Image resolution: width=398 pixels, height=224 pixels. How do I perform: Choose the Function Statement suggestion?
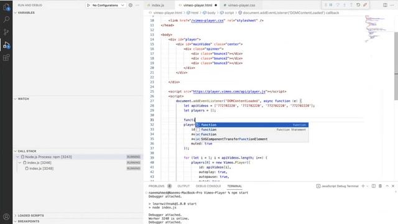[252, 129]
